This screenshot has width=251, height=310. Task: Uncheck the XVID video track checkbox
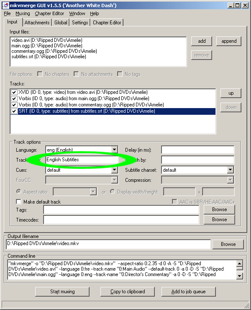coord(14,92)
